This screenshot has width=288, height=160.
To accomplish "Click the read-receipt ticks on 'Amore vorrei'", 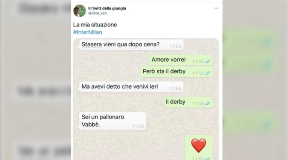I will (x=207, y=62).
